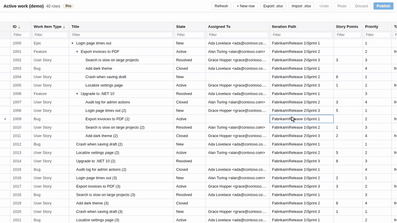Screen dimensions: 397x223
Task: Select Iteration Path cell in row 1014
Action: point(301,161)
